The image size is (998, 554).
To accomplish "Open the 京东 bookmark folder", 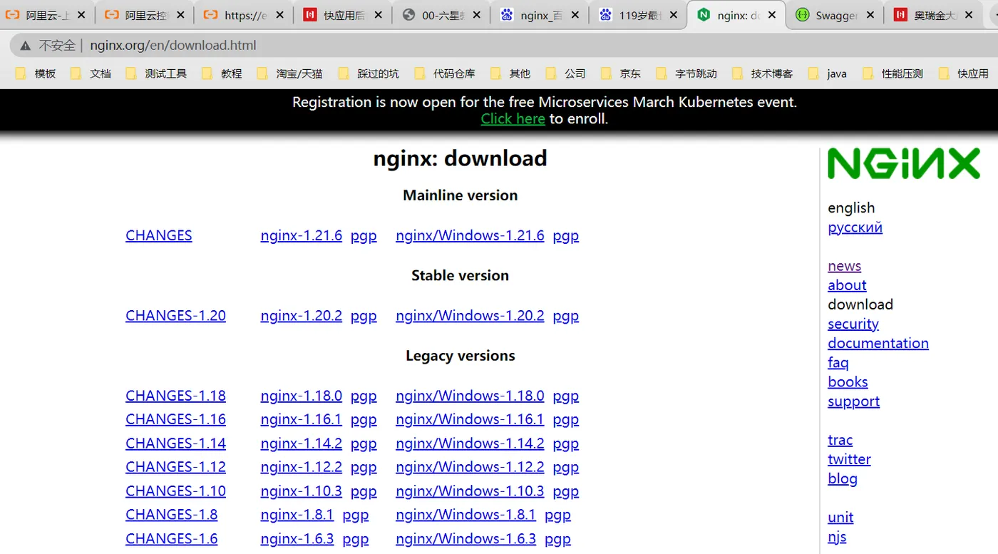I will pyautogui.click(x=621, y=73).
